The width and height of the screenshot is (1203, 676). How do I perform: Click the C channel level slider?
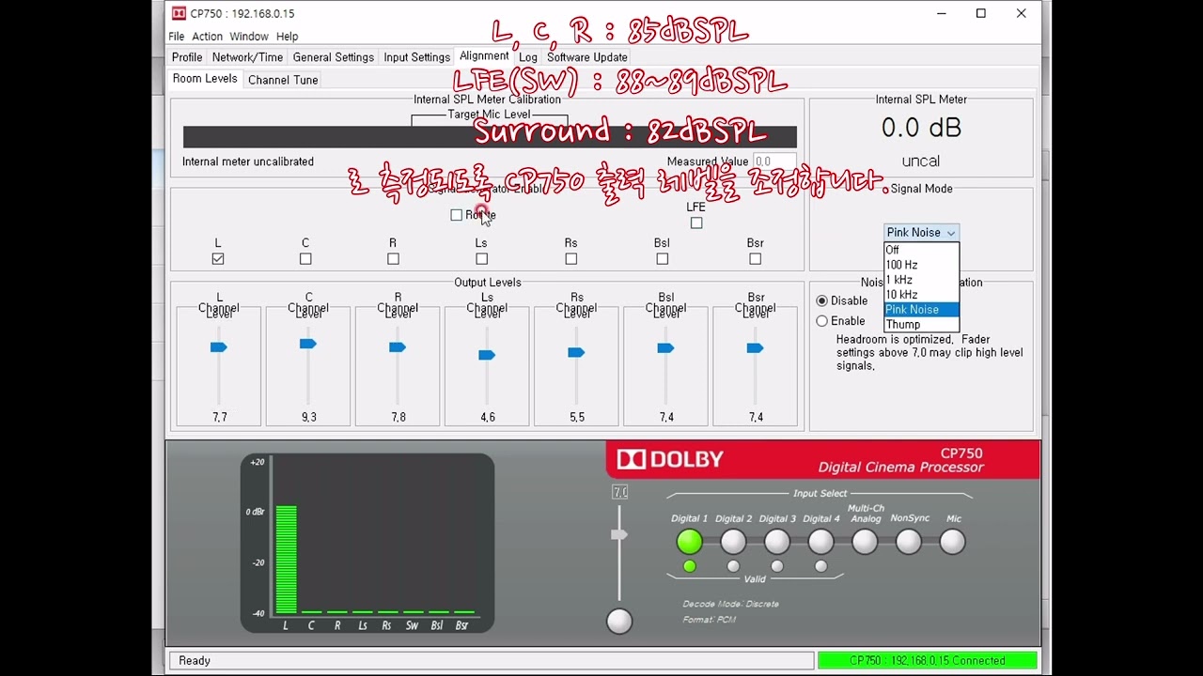pyautogui.click(x=308, y=344)
